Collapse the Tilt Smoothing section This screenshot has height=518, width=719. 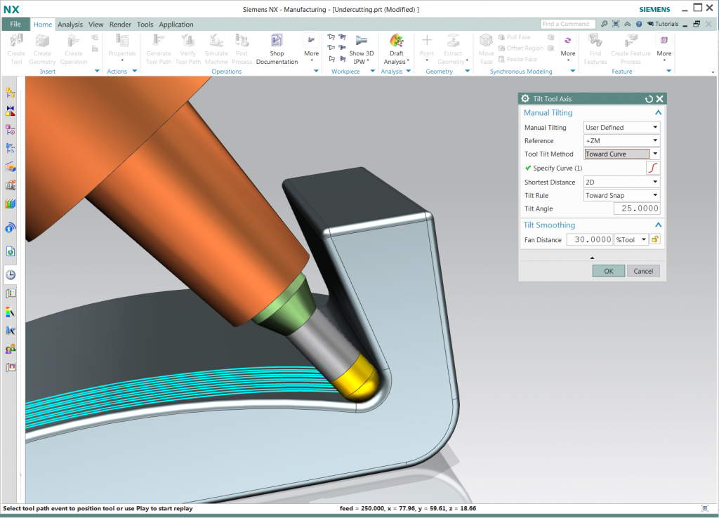(x=658, y=225)
